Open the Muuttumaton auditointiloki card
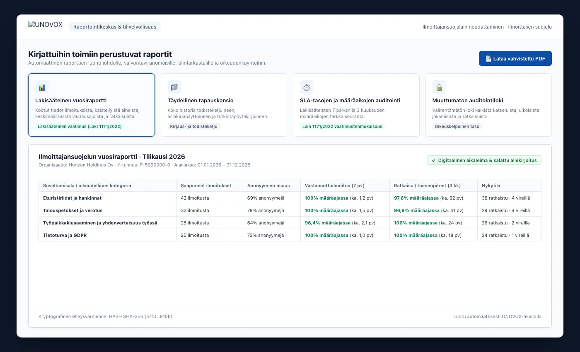 pyautogui.click(x=488, y=105)
